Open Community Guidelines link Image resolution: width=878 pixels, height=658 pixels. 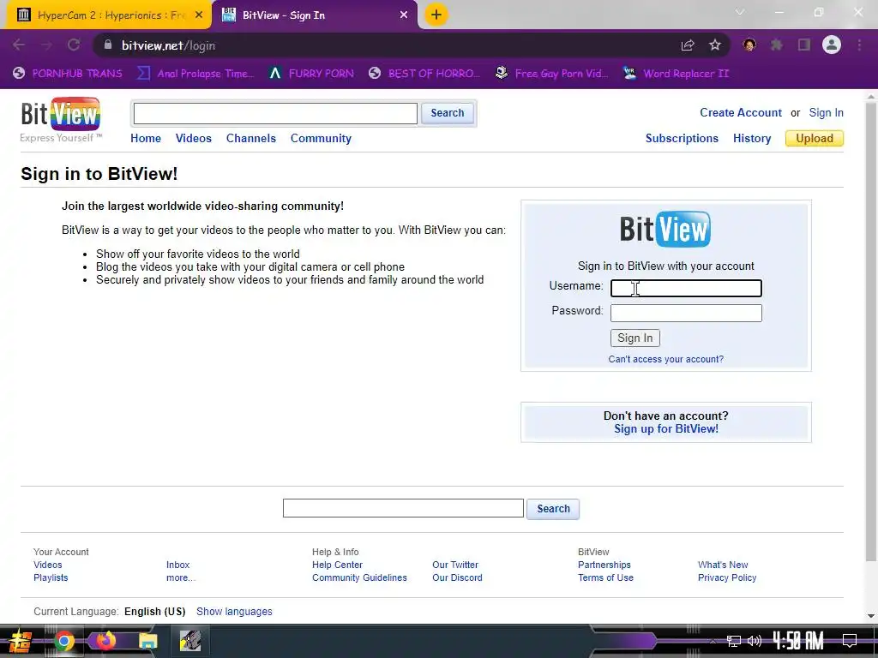point(359,577)
